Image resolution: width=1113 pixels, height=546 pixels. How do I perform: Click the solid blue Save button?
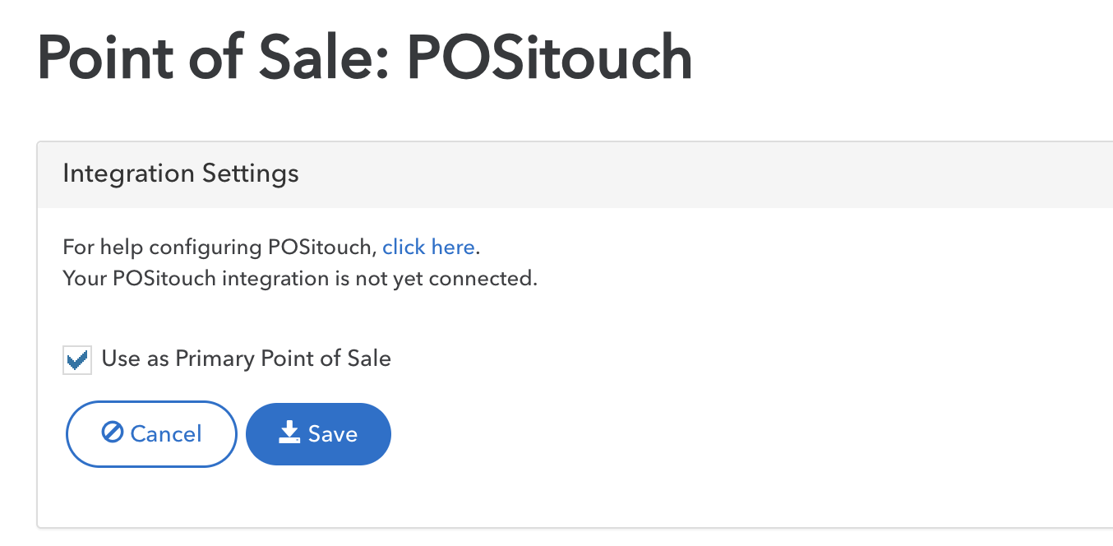[318, 433]
